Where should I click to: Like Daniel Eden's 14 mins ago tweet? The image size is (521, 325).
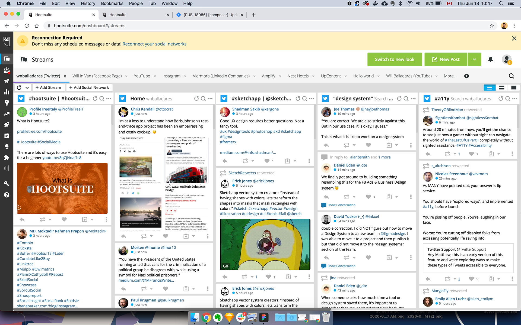pyautogui.click(x=368, y=197)
